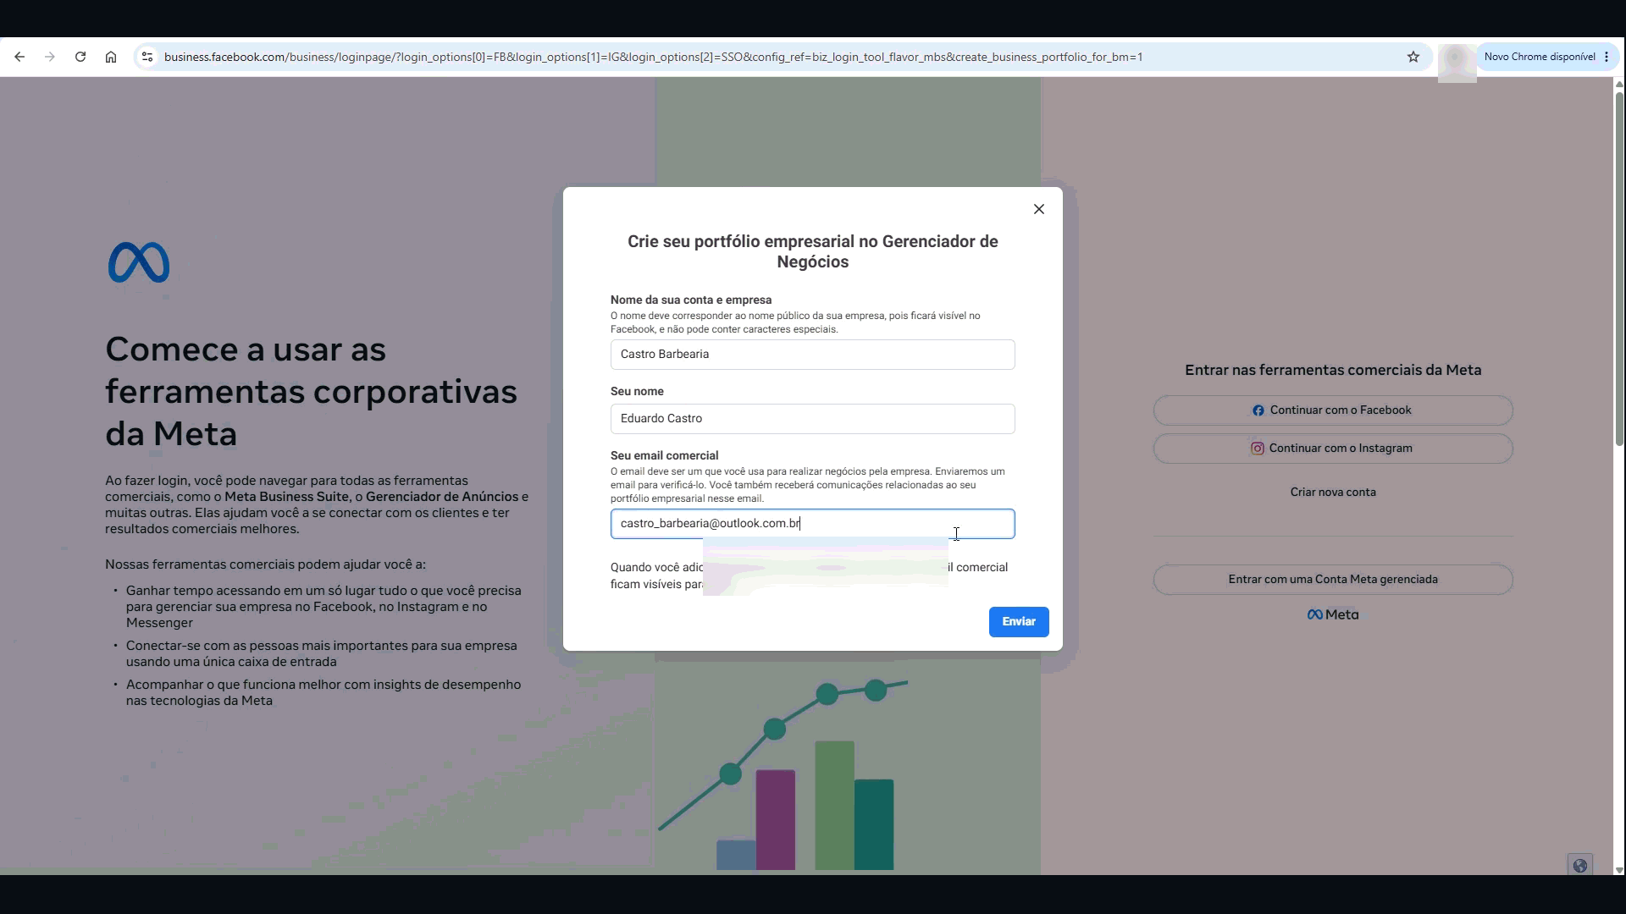Open the 'Criar nova conta' link
This screenshot has height=914, width=1626.
[x=1333, y=492]
